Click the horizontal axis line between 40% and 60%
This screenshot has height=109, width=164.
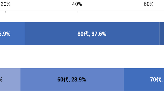(113, 11)
